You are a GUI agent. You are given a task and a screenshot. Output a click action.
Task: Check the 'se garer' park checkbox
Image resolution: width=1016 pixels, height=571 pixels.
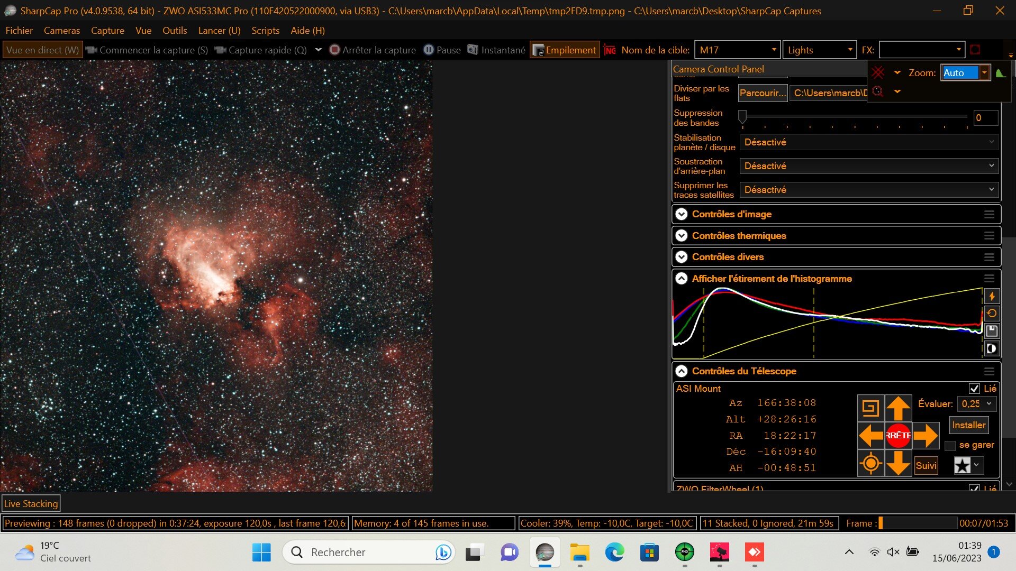(x=950, y=446)
